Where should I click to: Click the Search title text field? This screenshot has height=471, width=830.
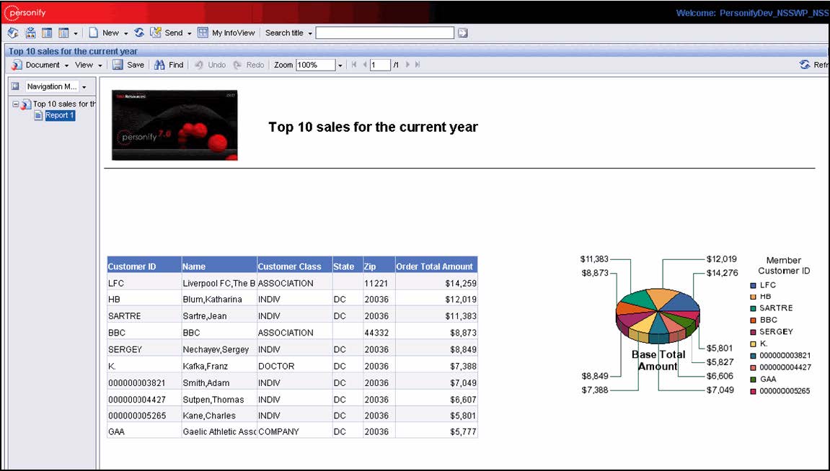[385, 32]
